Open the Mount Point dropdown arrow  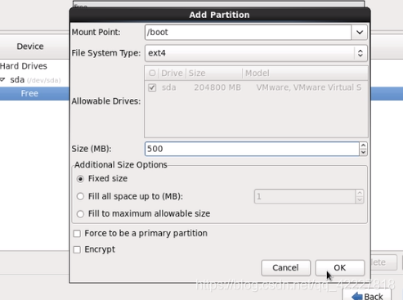click(360, 32)
